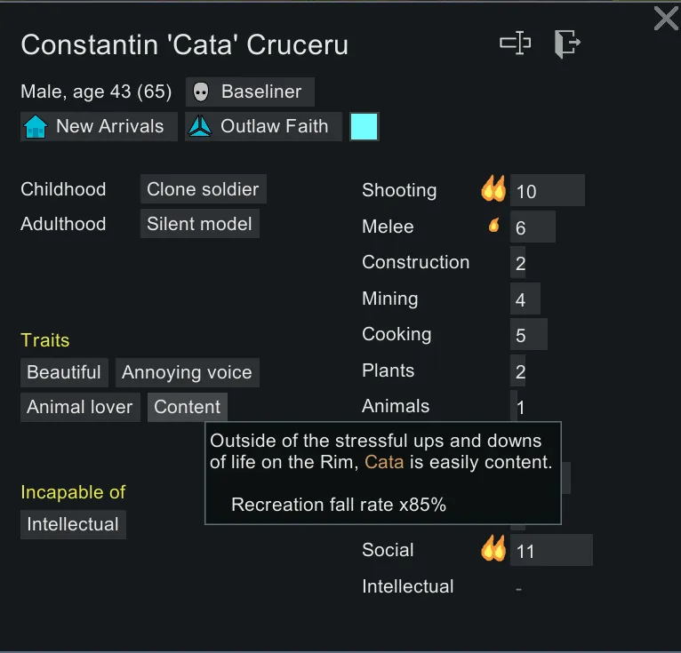
Task: Click the banish colonist door icon
Action: [566, 43]
